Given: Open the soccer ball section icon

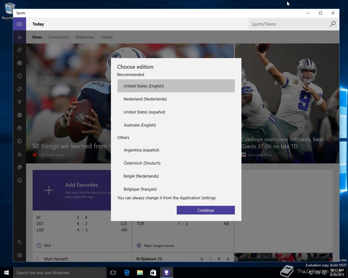Looking at the screenshot, I should click(x=20, y=115).
